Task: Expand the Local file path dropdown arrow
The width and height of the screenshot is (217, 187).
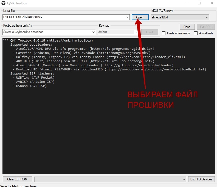Action: pos(127,17)
